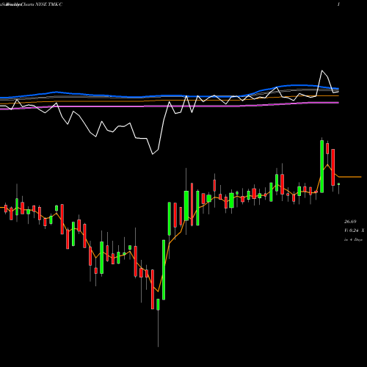Click the price value '26.69'
Viewport: 367px width, 367px height.
[350, 222]
